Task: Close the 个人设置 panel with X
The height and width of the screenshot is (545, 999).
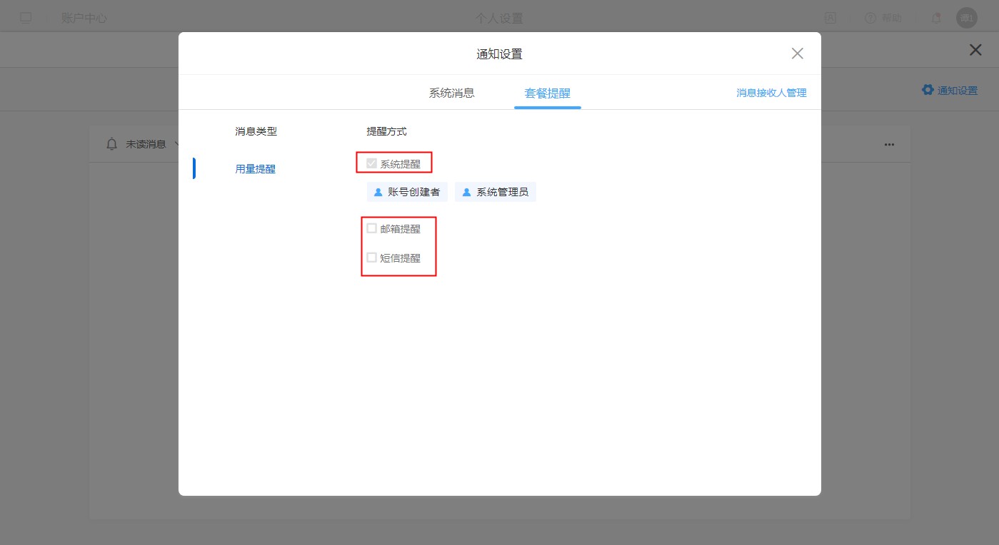Action: tap(975, 50)
